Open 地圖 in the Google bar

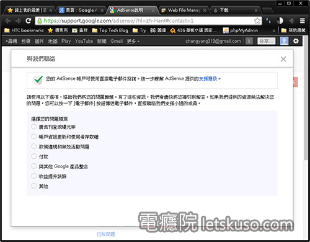[x=53, y=41]
